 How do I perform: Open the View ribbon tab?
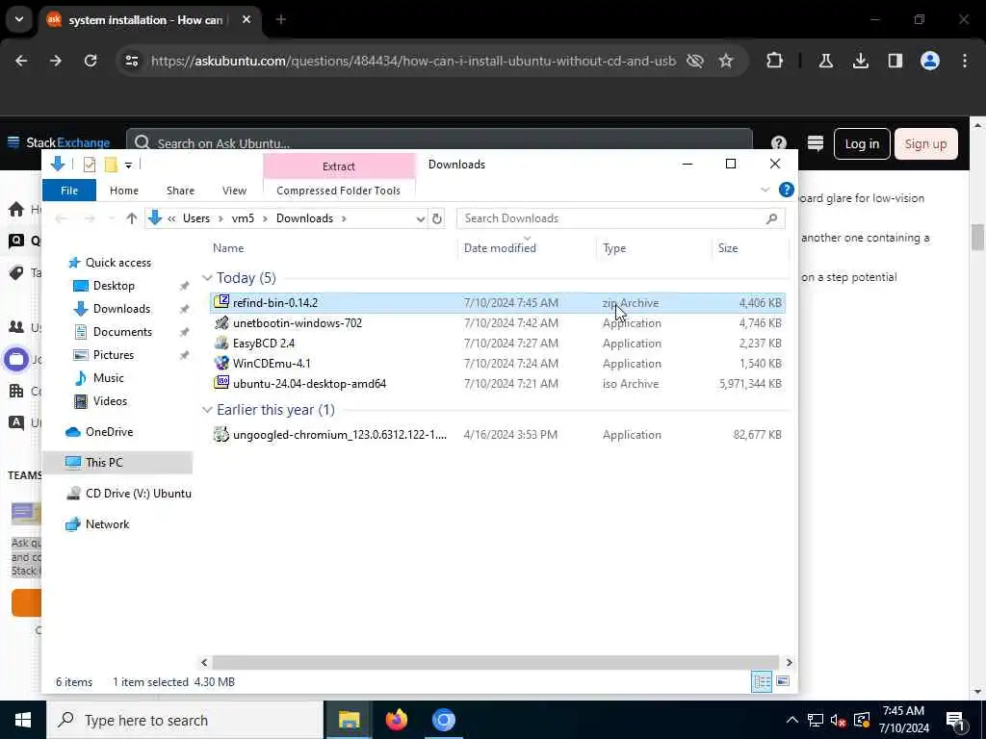234,191
